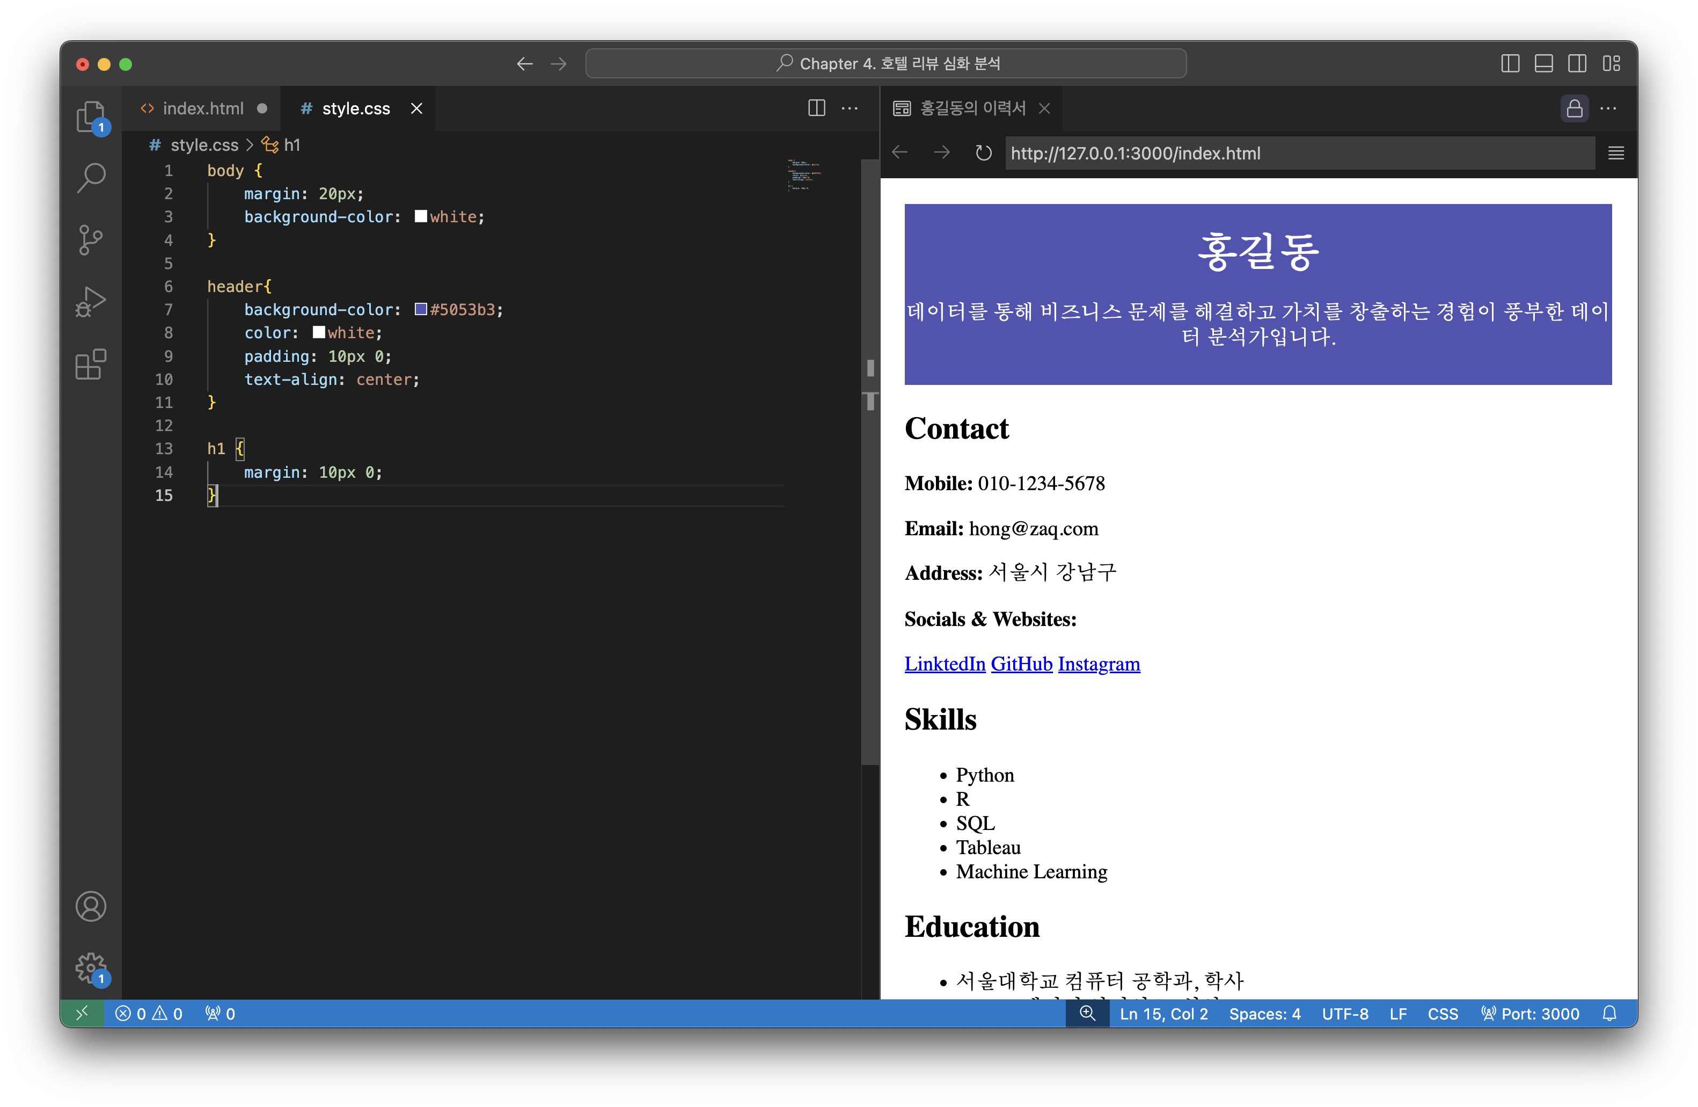This screenshot has height=1107, width=1698.
Task: Toggle the secondary side bar layout
Action: pos(1577,63)
